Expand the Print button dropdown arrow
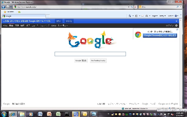Screen dimensions: 187x117 click(x=150, y=16)
